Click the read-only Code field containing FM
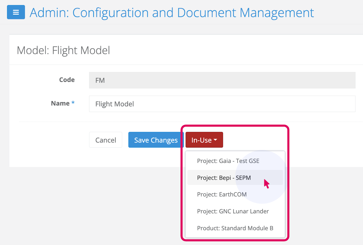This screenshot has height=245, width=363. click(222, 80)
